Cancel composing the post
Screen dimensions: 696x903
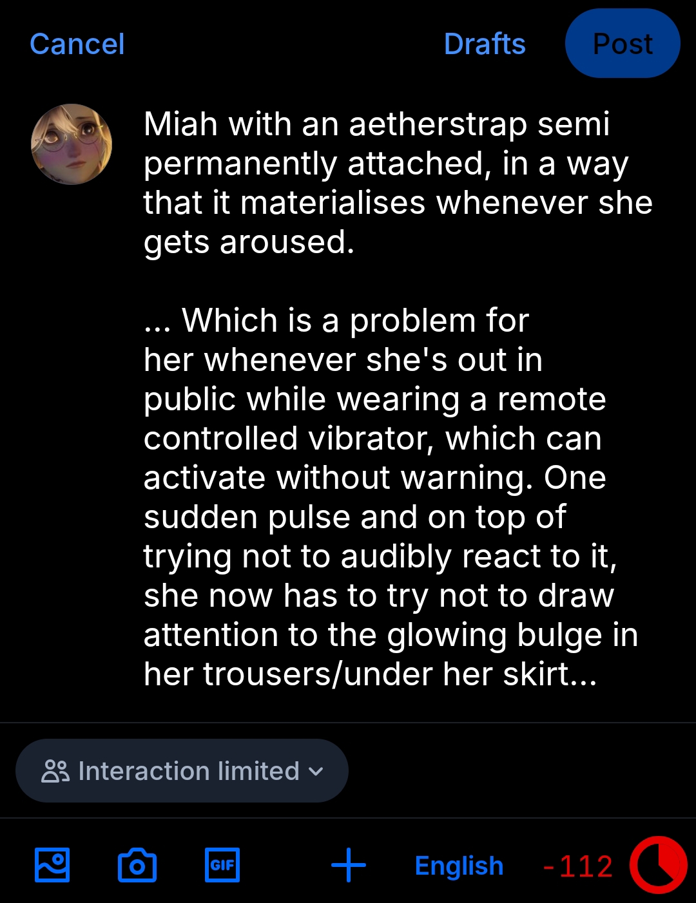tap(77, 44)
